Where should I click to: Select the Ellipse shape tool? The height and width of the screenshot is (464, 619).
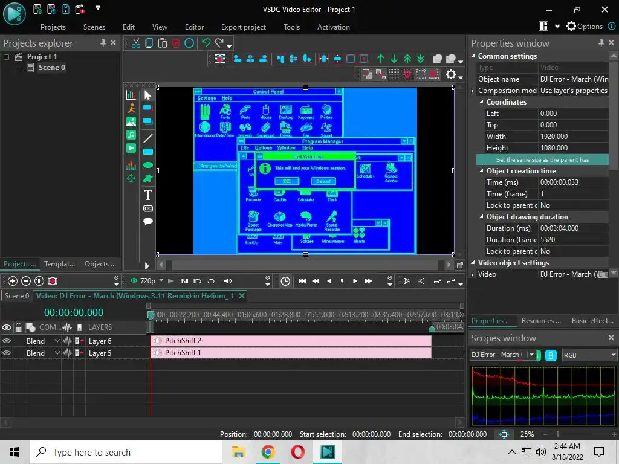pos(147,165)
